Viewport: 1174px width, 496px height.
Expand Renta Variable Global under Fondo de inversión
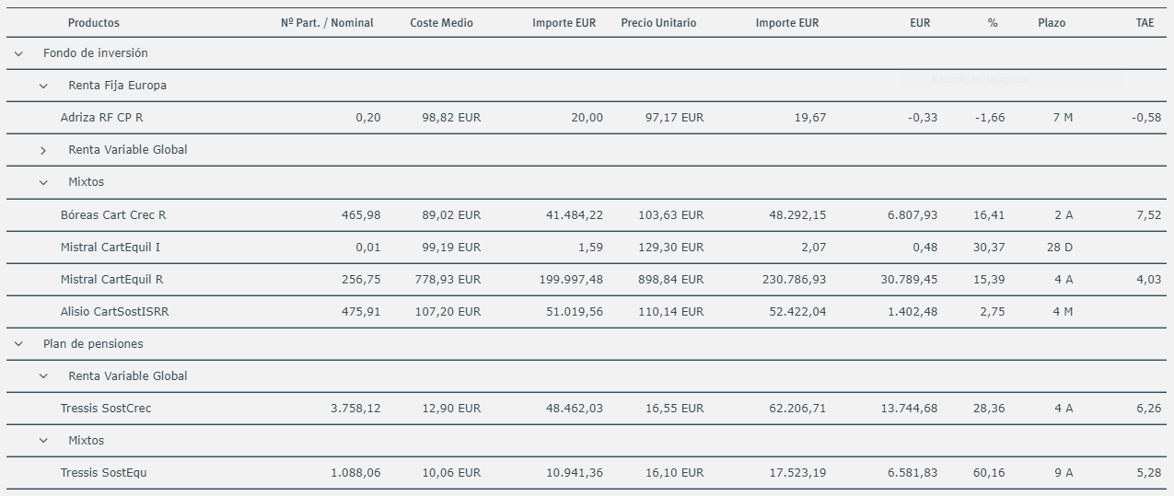(x=43, y=150)
